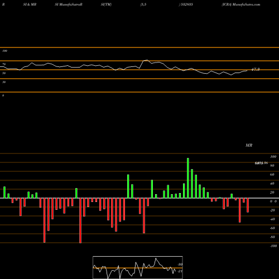Viewport: 279px width, 279px height.
Task: Click the -100 label on MR axis
Action: coord(273,246)
